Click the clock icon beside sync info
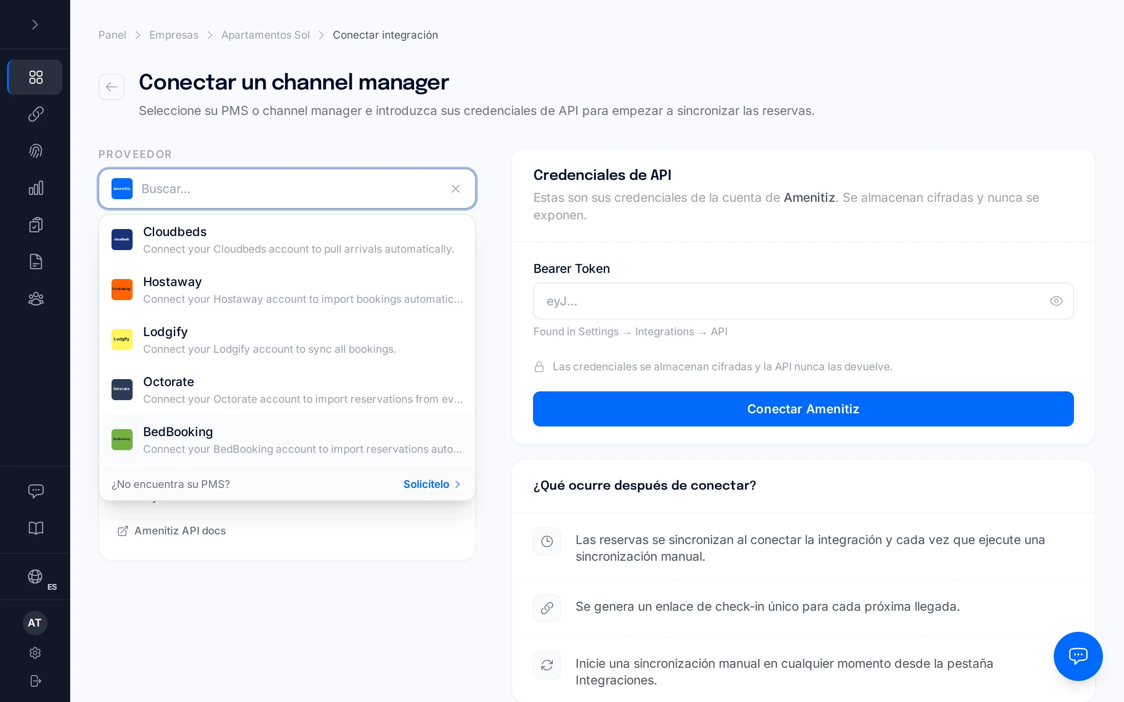 [x=547, y=541]
